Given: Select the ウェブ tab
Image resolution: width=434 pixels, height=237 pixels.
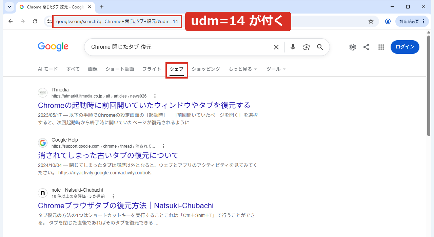Looking at the screenshot, I should (x=177, y=69).
